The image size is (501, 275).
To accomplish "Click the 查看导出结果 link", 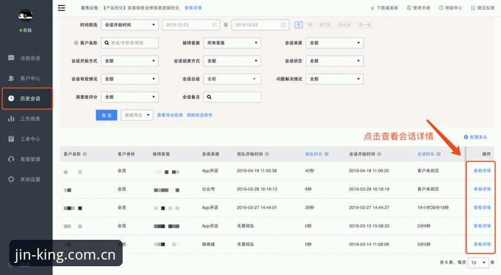I will tap(170, 115).
